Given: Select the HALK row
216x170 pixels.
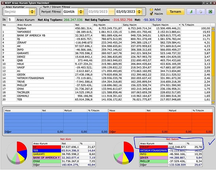Looking at the screenshot, I should (x=106, y=64).
